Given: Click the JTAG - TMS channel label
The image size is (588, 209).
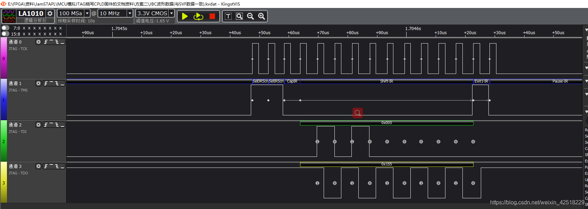Looking at the screenshot, I should point(18,90).
